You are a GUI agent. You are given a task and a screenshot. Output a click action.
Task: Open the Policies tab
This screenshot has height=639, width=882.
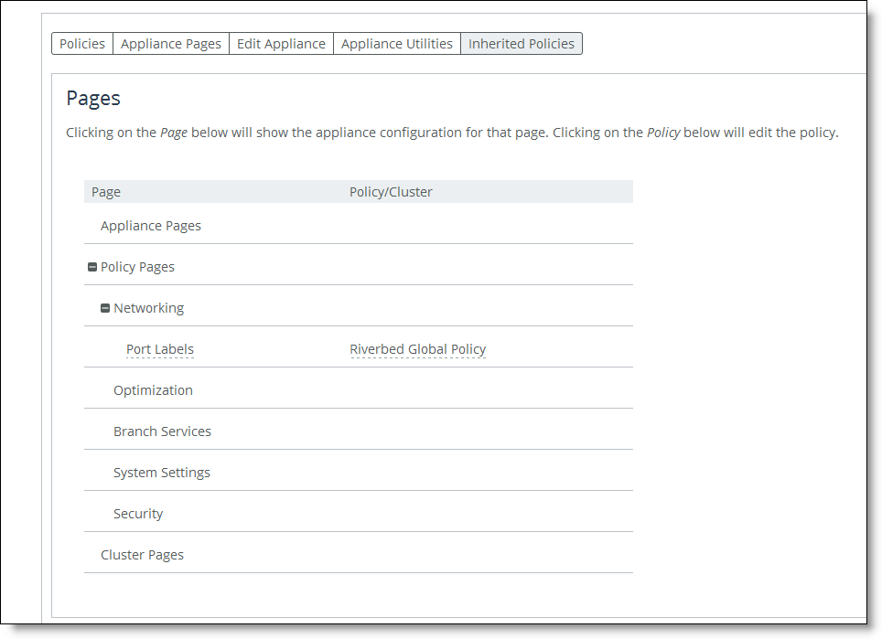pos(82,44)
